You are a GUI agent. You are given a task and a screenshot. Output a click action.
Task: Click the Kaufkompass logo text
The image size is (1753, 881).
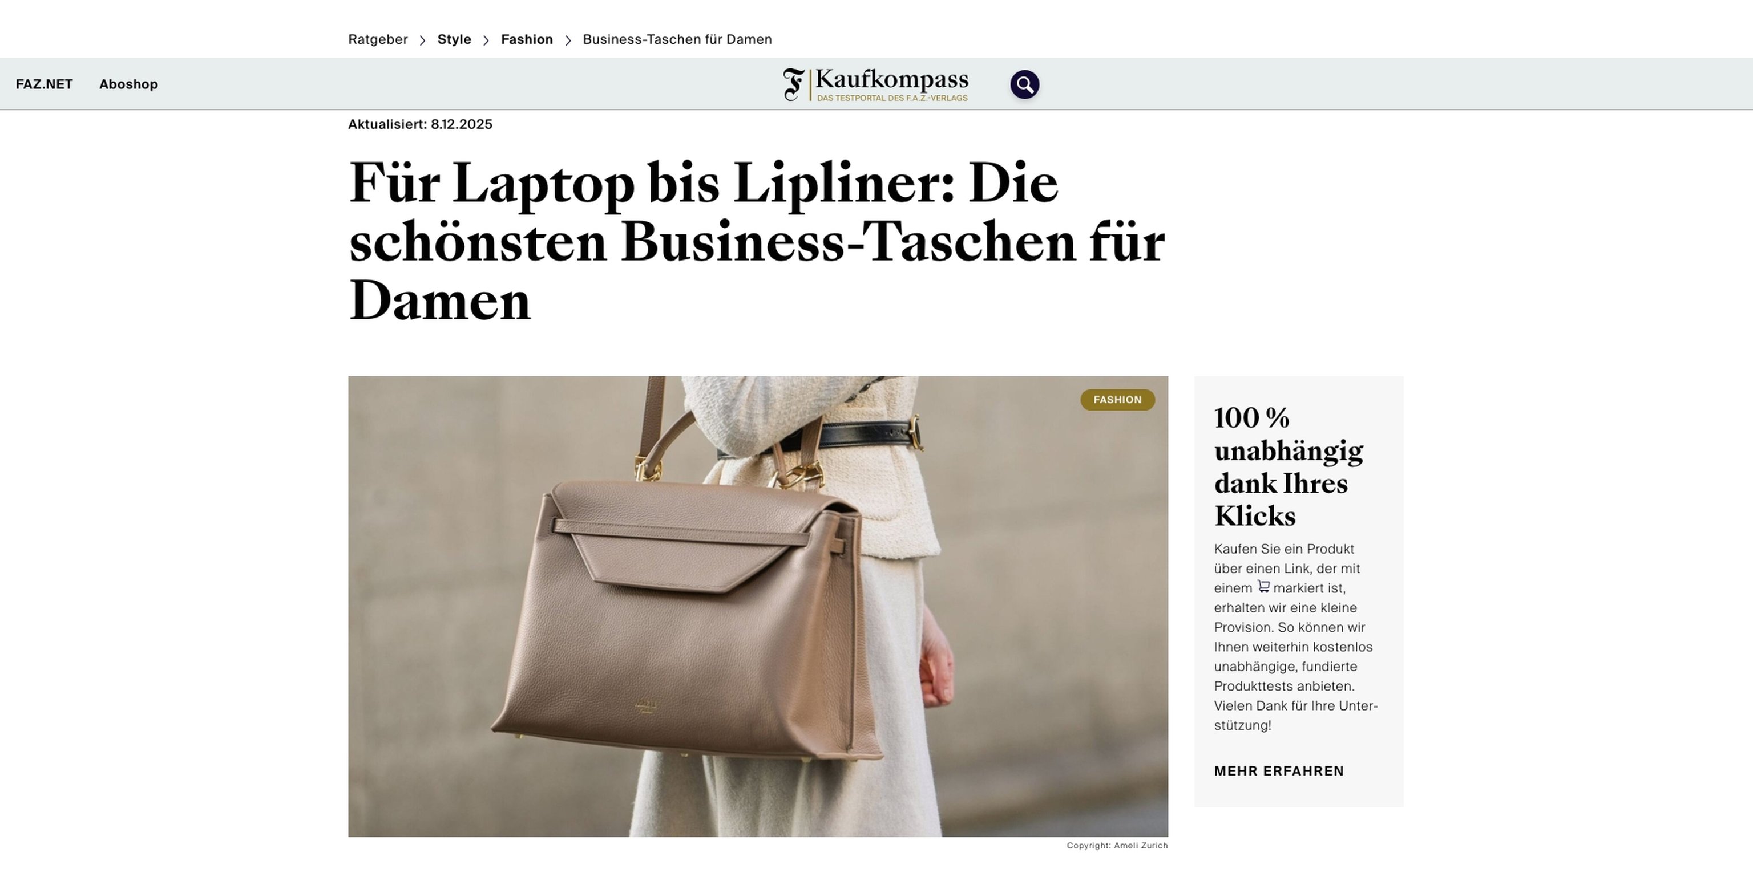click(x=891, y=79)
